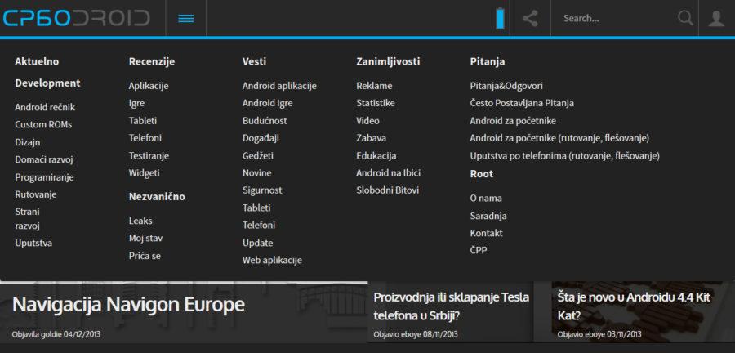The width and height of the screenshot is (735, 353).
Task: Go to Programiranje
Action: 45,177
